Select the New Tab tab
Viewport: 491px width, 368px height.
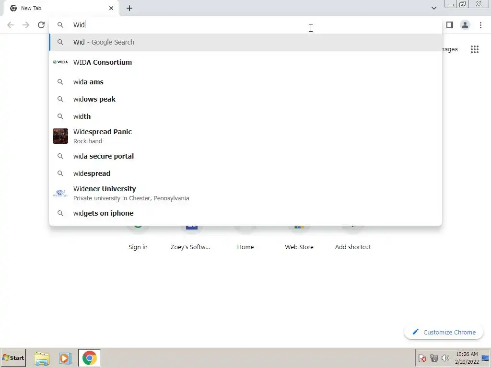coord(61,9)
